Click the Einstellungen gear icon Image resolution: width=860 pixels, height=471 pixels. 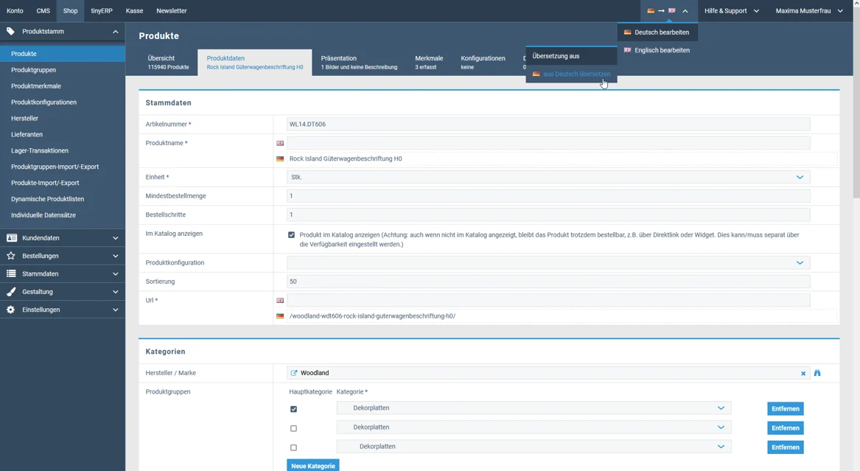pyautogui.click(x=11, y=310)
